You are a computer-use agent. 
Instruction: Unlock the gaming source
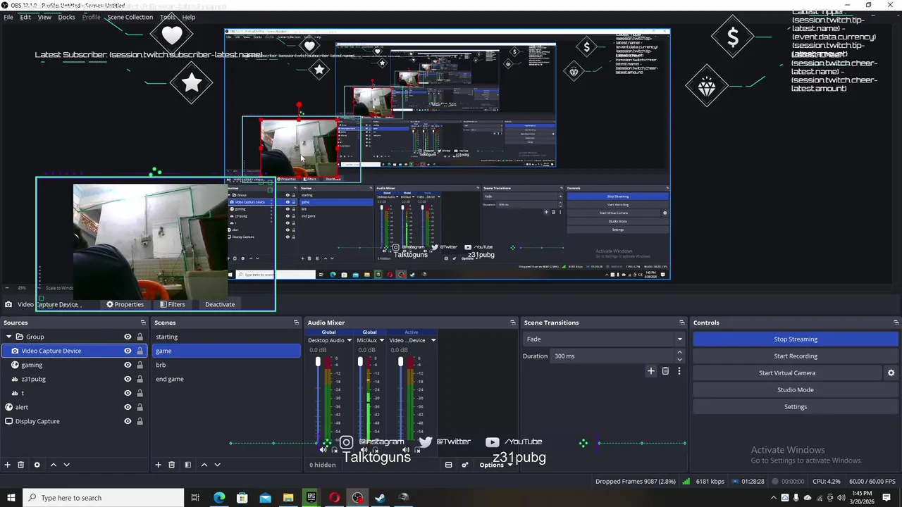140,365
